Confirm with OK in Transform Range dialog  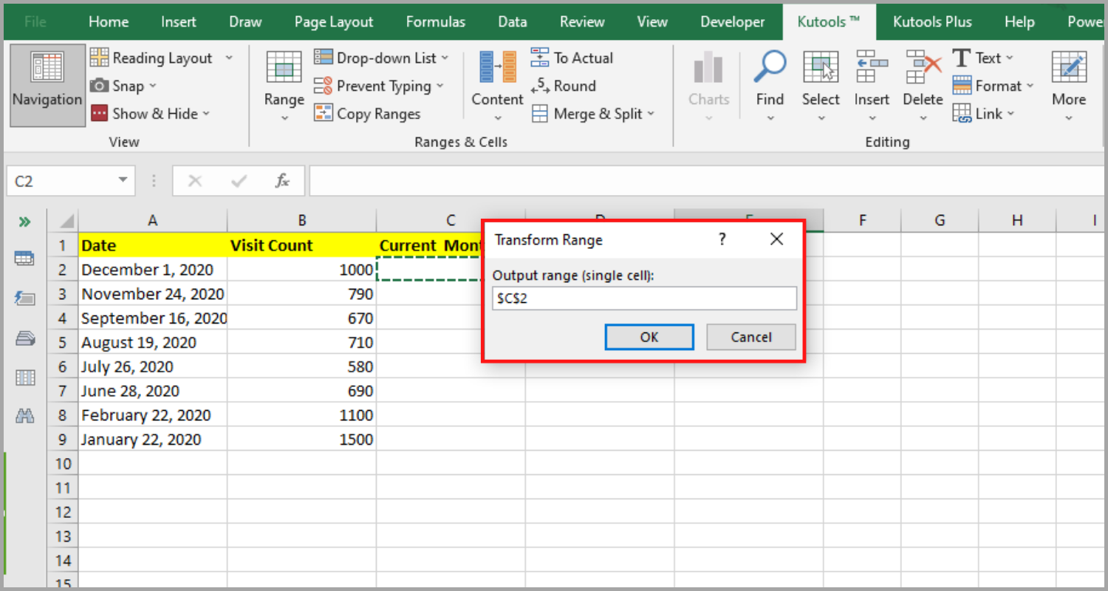649,337
